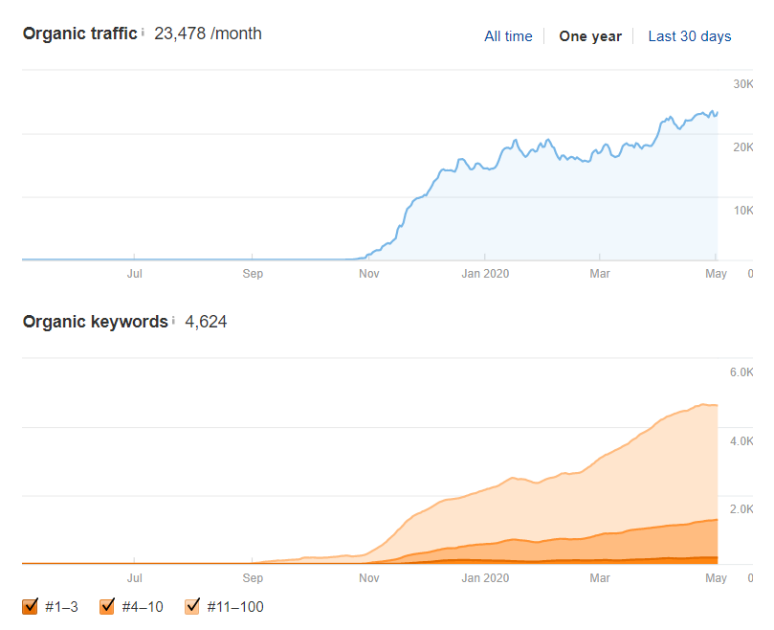Screen dimensions: 774x630
Task: Select the One year range
Action: pyautogui.click(x=590, y=36)
